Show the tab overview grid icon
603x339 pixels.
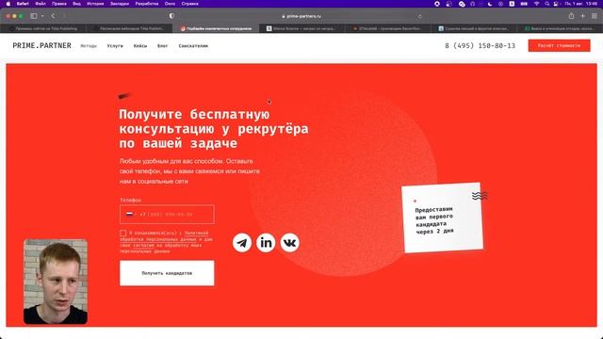595,16
